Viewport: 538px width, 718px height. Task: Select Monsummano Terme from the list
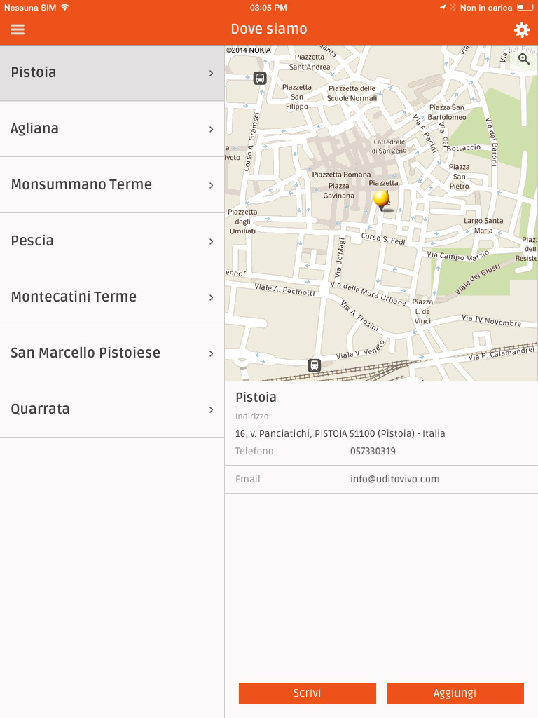[x=112, y=185]
